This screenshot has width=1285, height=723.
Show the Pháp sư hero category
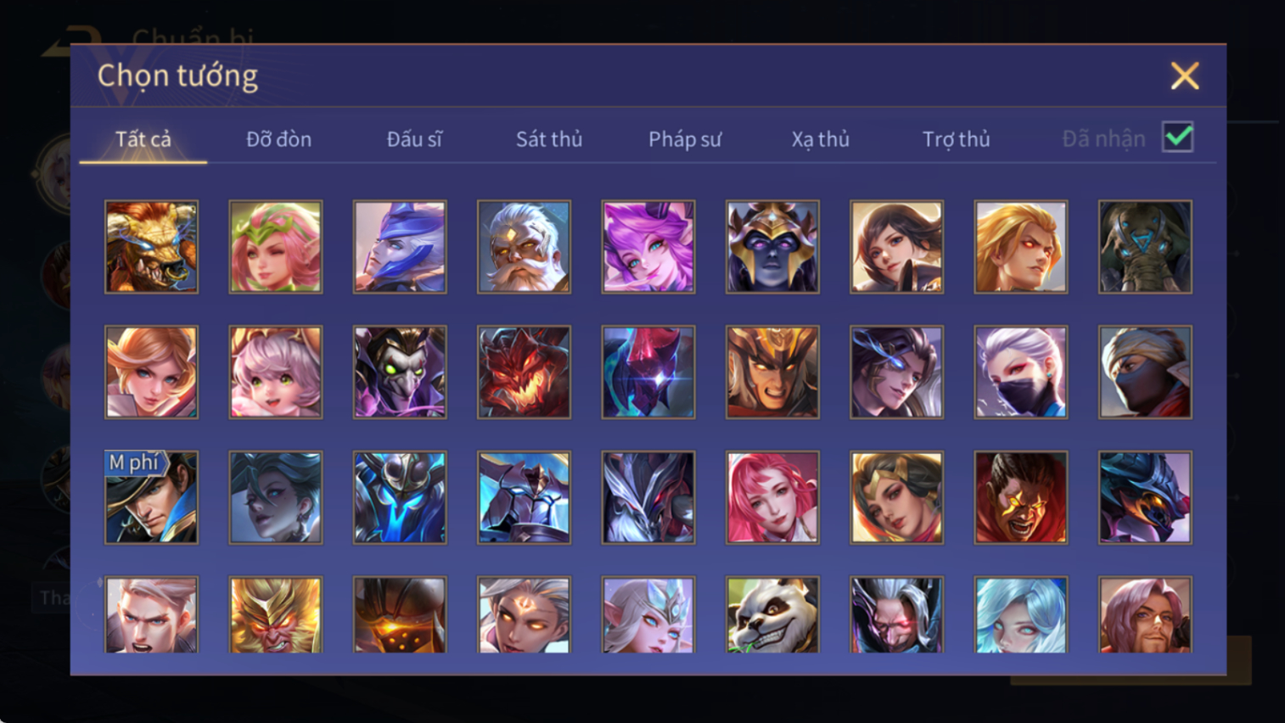coord(685,139)
